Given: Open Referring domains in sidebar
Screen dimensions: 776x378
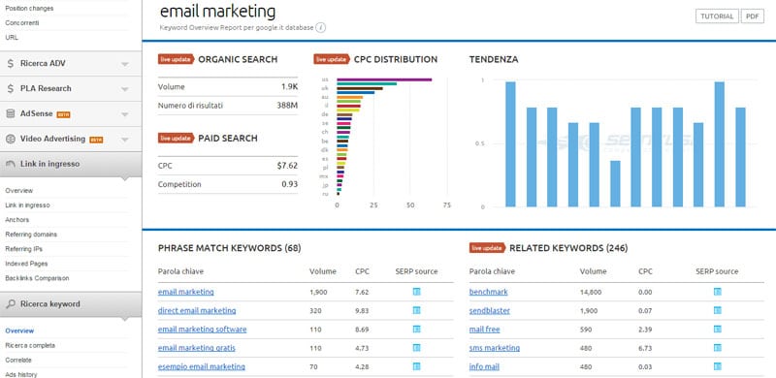Looking at the screenshot, I should (31, 235).
